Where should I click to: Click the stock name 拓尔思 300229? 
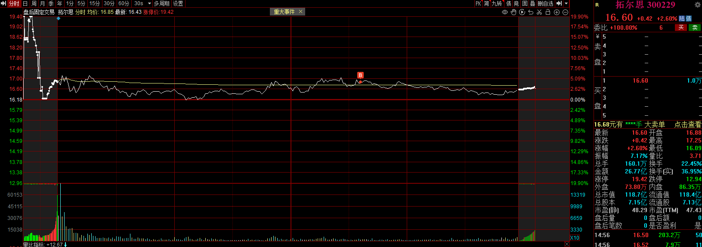tap(645, 5)
